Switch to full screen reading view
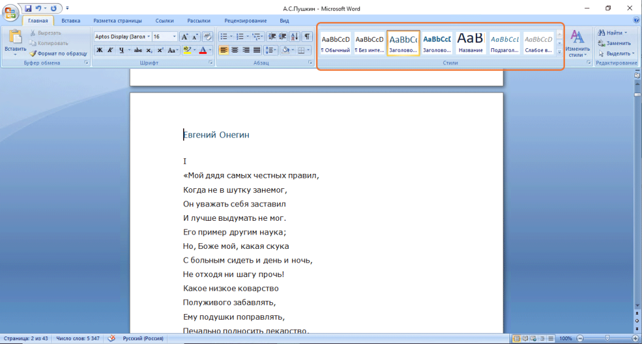Viewport: 642px width, 344px height. [525, 338]
